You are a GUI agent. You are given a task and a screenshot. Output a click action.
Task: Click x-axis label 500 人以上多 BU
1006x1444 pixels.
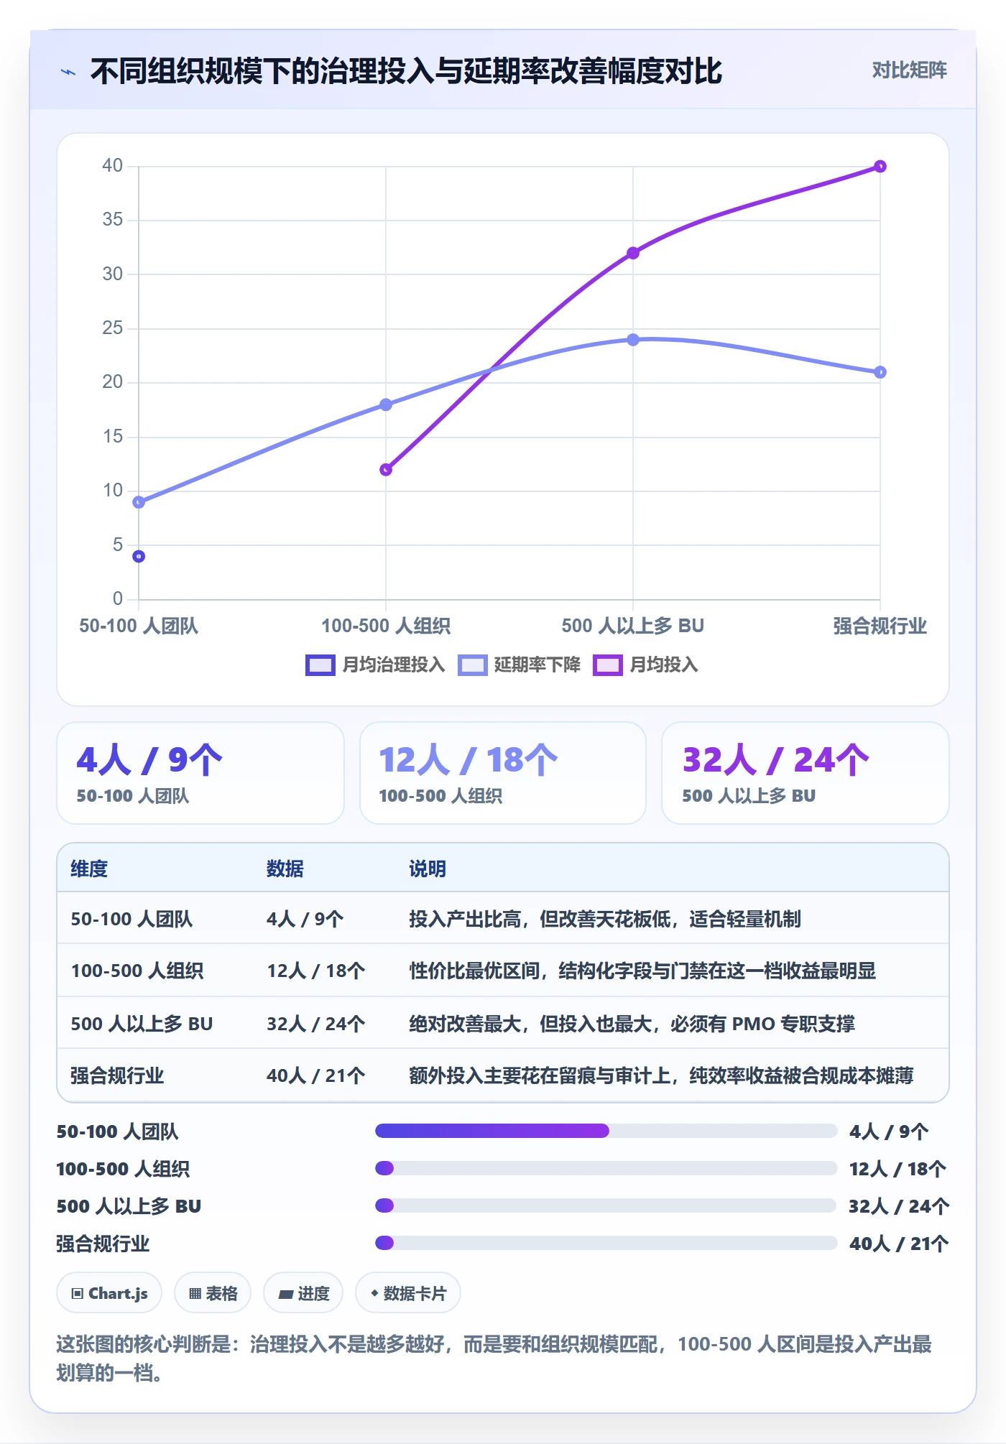click(x=633, y=626)
